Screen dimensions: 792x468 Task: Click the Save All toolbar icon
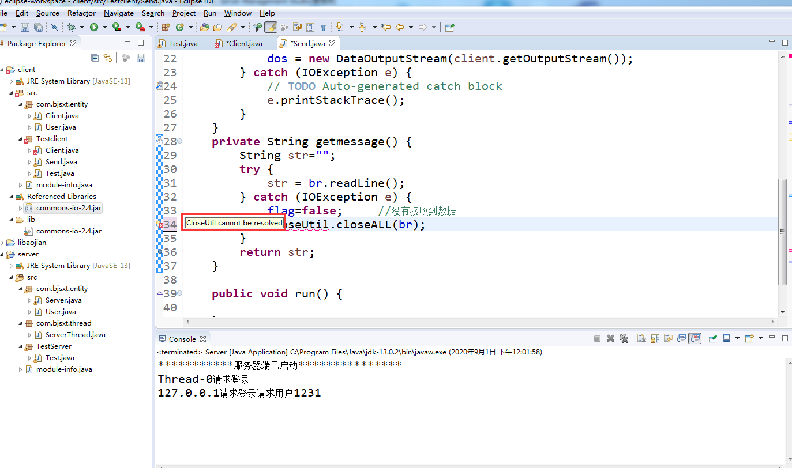pos(38,27)
